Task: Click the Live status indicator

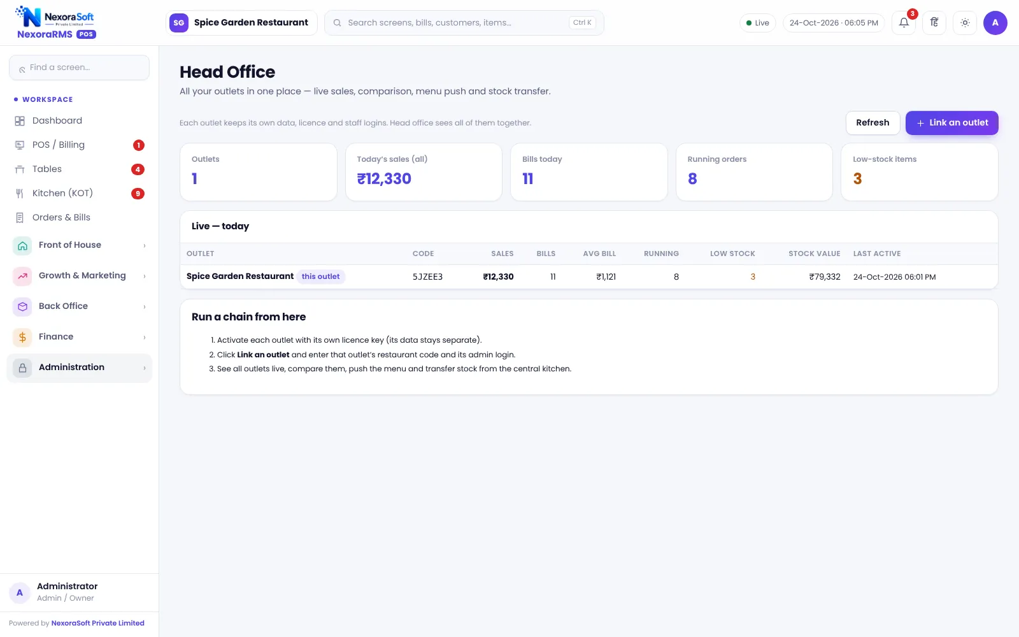Action: pyautogui.click(x=757, y=23)
